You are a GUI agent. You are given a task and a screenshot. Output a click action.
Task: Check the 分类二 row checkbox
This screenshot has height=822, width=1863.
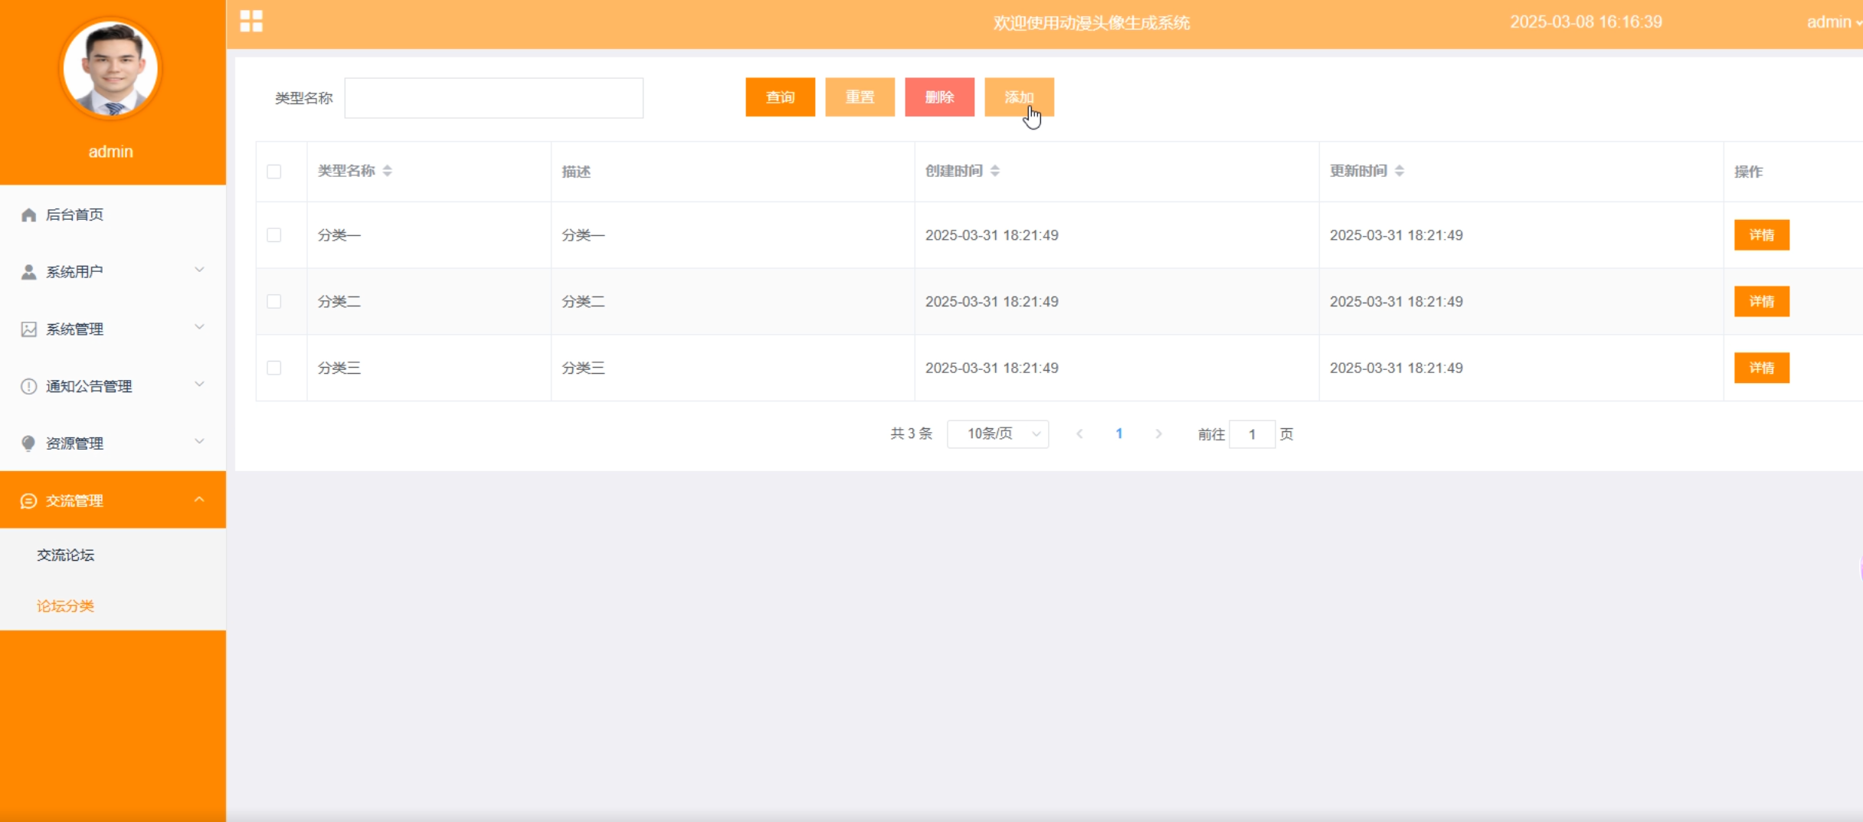274,302
